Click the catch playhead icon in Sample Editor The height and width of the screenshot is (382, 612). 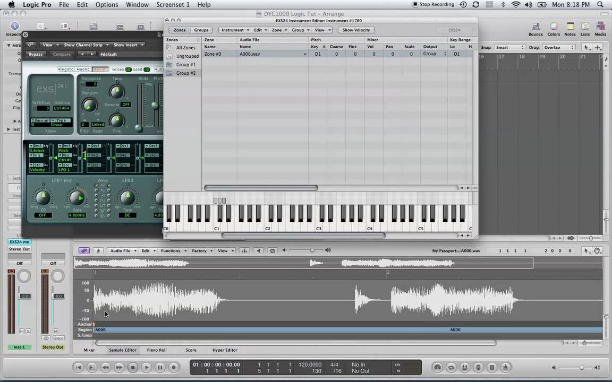(98, 250)
